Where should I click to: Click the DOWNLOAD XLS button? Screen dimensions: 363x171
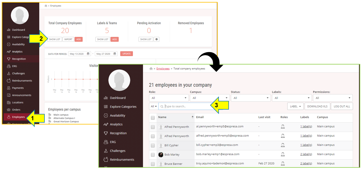point(317,106)
